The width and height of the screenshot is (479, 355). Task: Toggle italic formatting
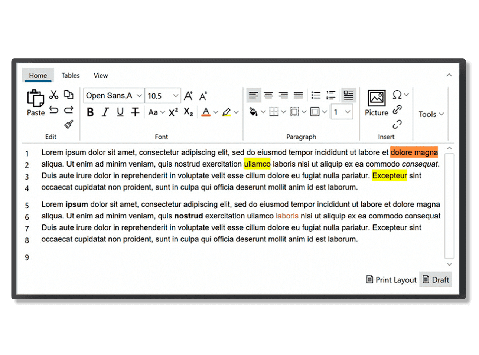coord(105,112)
